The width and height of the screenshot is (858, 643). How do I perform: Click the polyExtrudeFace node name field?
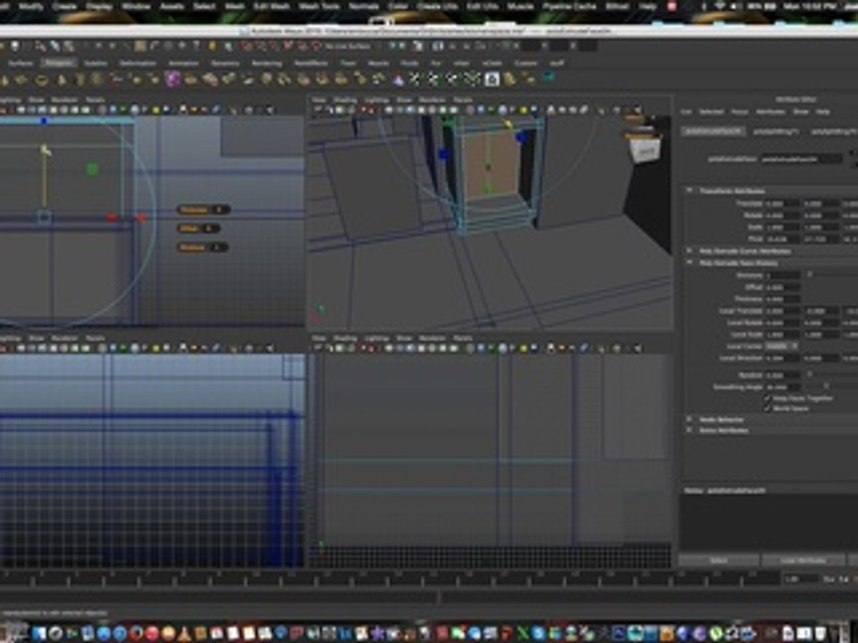pos(802,159)
